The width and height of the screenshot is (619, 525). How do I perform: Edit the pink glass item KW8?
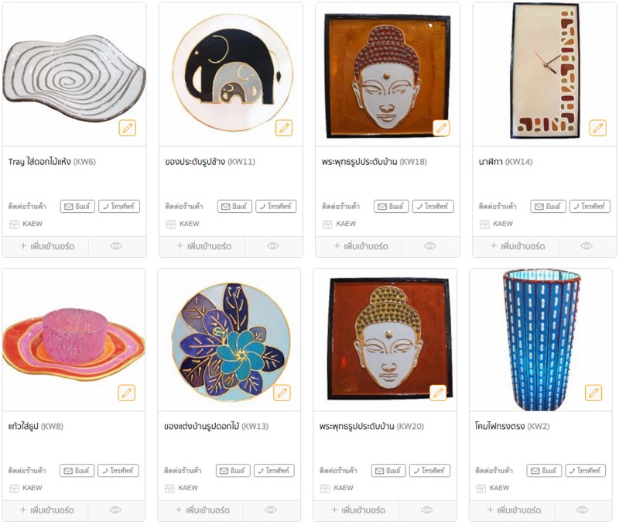(127, 393)
